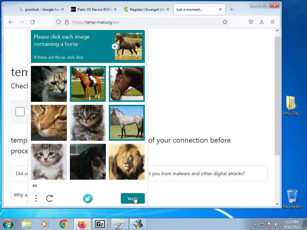Close the Just a moment tab
Screen dimensions: 307x230
point(220,9)
